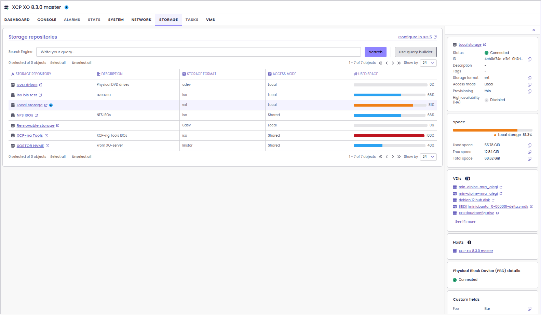541x315 pixels.
Task: Open the Configure in XO 5 link
Action: click(x=415, y=37)
